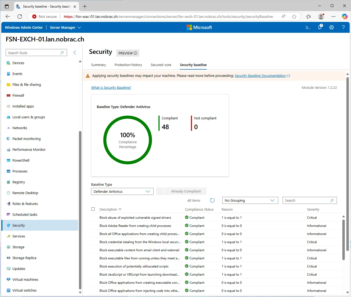This screenshot has width=351, height=297.
Task: Open Windows Admin Center settings gear
Action: 332,27
